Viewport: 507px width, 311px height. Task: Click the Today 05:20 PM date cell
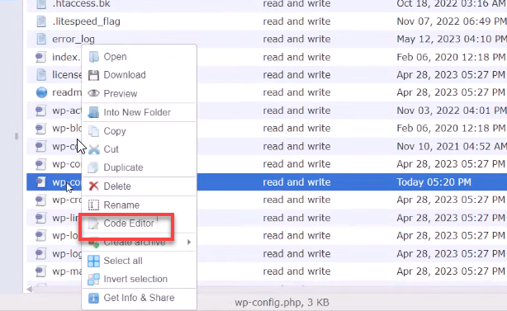[x=434, y=182]
